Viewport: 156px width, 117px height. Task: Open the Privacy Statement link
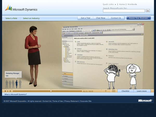[71, 101]
